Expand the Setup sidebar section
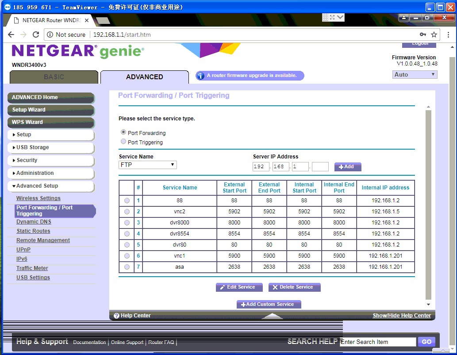The width and height of the screenshot is (457, 355). coord(51,135)
